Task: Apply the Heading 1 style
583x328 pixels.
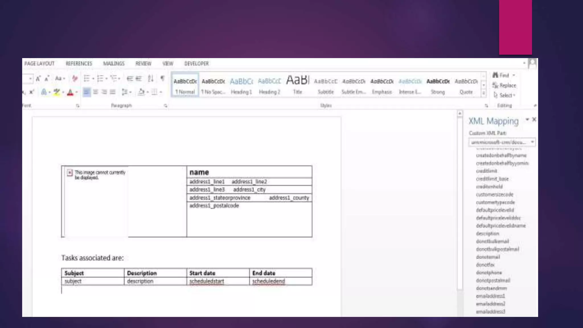Action: click(241, 85)
